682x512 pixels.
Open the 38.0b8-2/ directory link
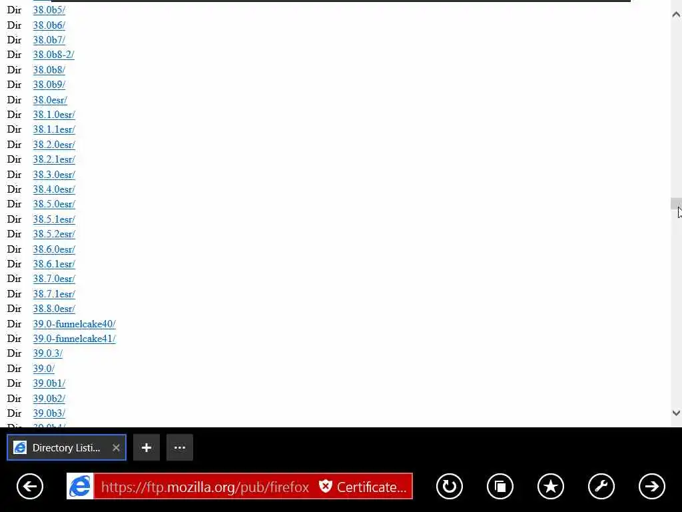pyautogui.click(x=53, y=55)
